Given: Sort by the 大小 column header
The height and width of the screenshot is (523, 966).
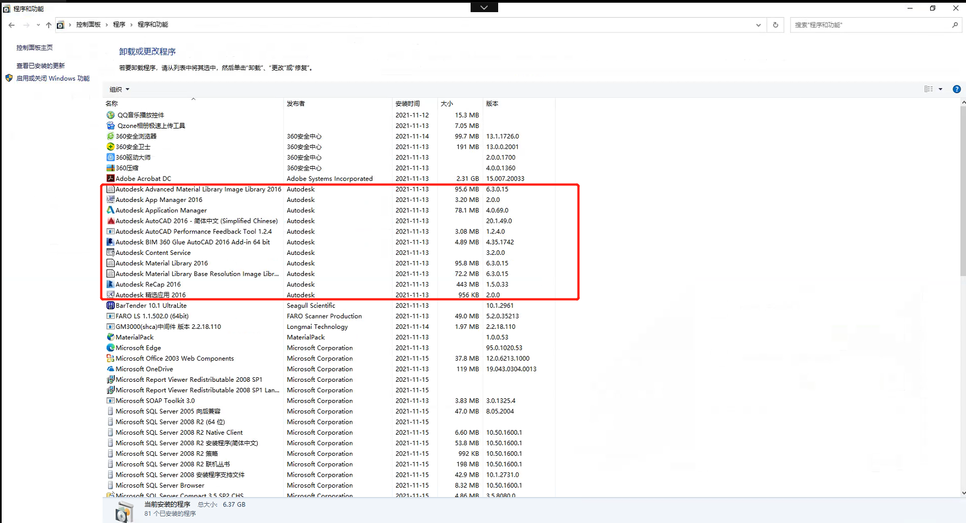Looking at the screenshot, I should tap(460, 104).
